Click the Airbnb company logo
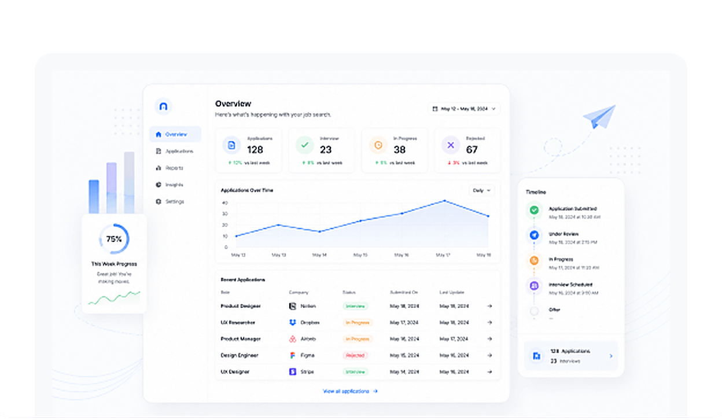This screenshot has height=420, width=722. tap(292, 339)
